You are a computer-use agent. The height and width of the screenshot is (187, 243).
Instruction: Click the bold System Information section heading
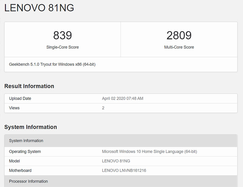tap(31, 127)
